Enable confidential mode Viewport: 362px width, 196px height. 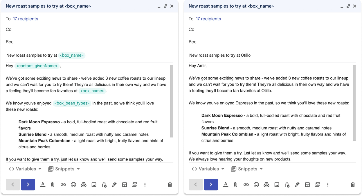(x=104, y=184)
